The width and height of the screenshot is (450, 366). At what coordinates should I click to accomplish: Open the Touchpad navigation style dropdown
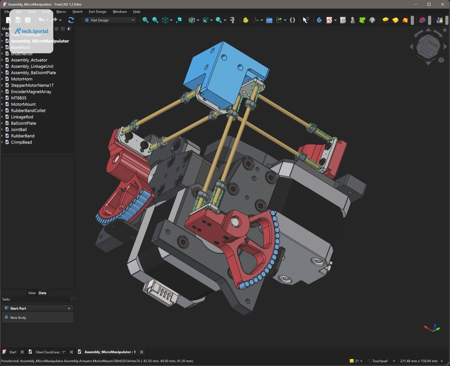394,361
